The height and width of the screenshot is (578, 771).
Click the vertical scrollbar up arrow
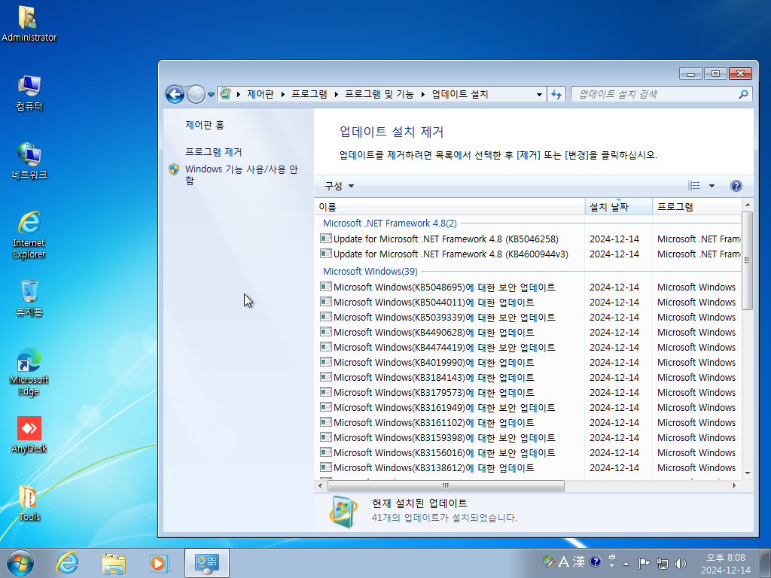click(x=748, y=205)
